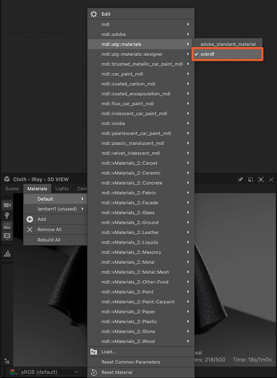Open vMaterials_2::Liquids entry
This screenshot has height=378, width=277.
point(141,242)
